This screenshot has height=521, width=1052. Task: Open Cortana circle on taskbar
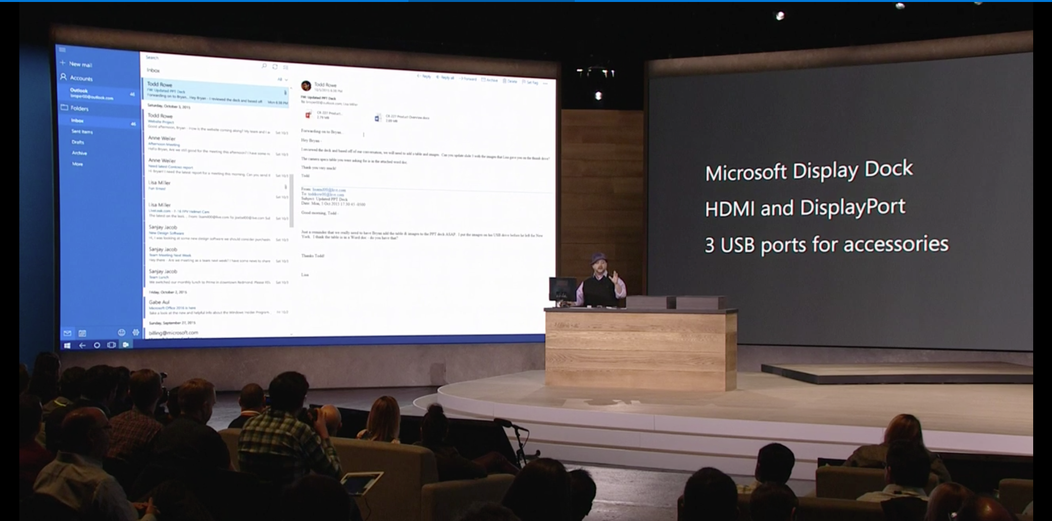(x=97, y=345)
